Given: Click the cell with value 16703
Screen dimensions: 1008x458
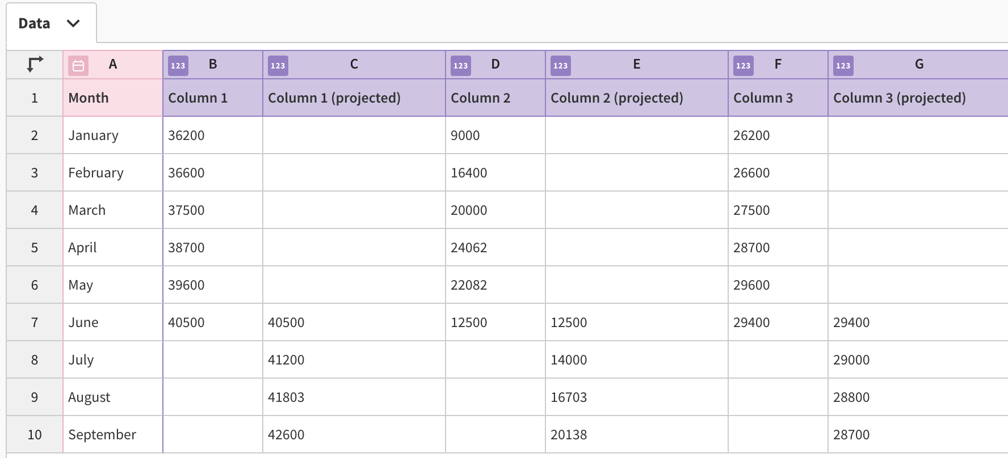Looking at the screenshot, I should pos(637,397).
